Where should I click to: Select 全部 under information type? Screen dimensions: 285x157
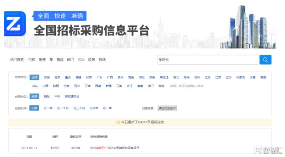pyautogui.click(x=34, y=96)
